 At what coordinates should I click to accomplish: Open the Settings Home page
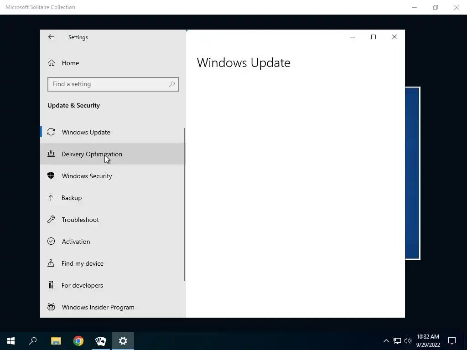[x=113, y=63]
